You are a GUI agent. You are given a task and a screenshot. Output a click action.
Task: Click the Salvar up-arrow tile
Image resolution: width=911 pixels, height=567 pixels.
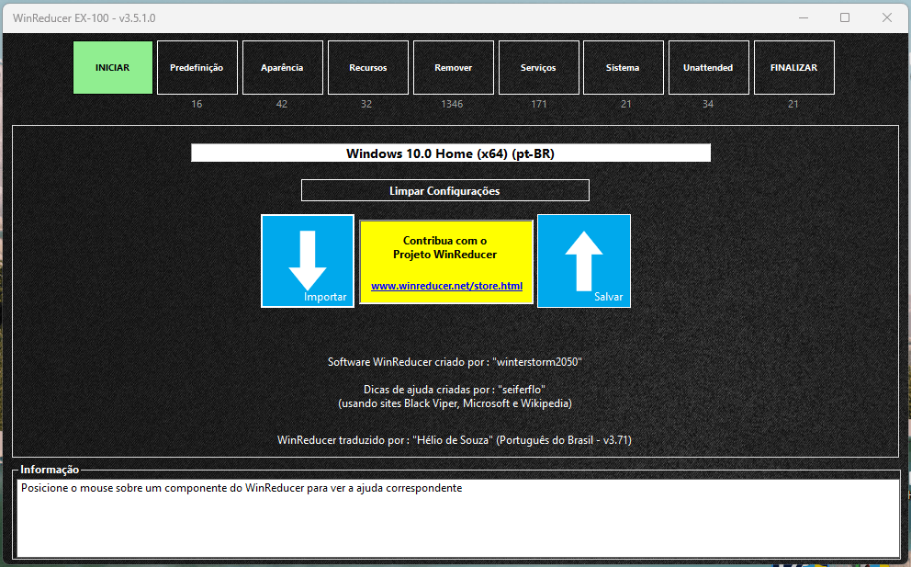click(x=584, y=261)
